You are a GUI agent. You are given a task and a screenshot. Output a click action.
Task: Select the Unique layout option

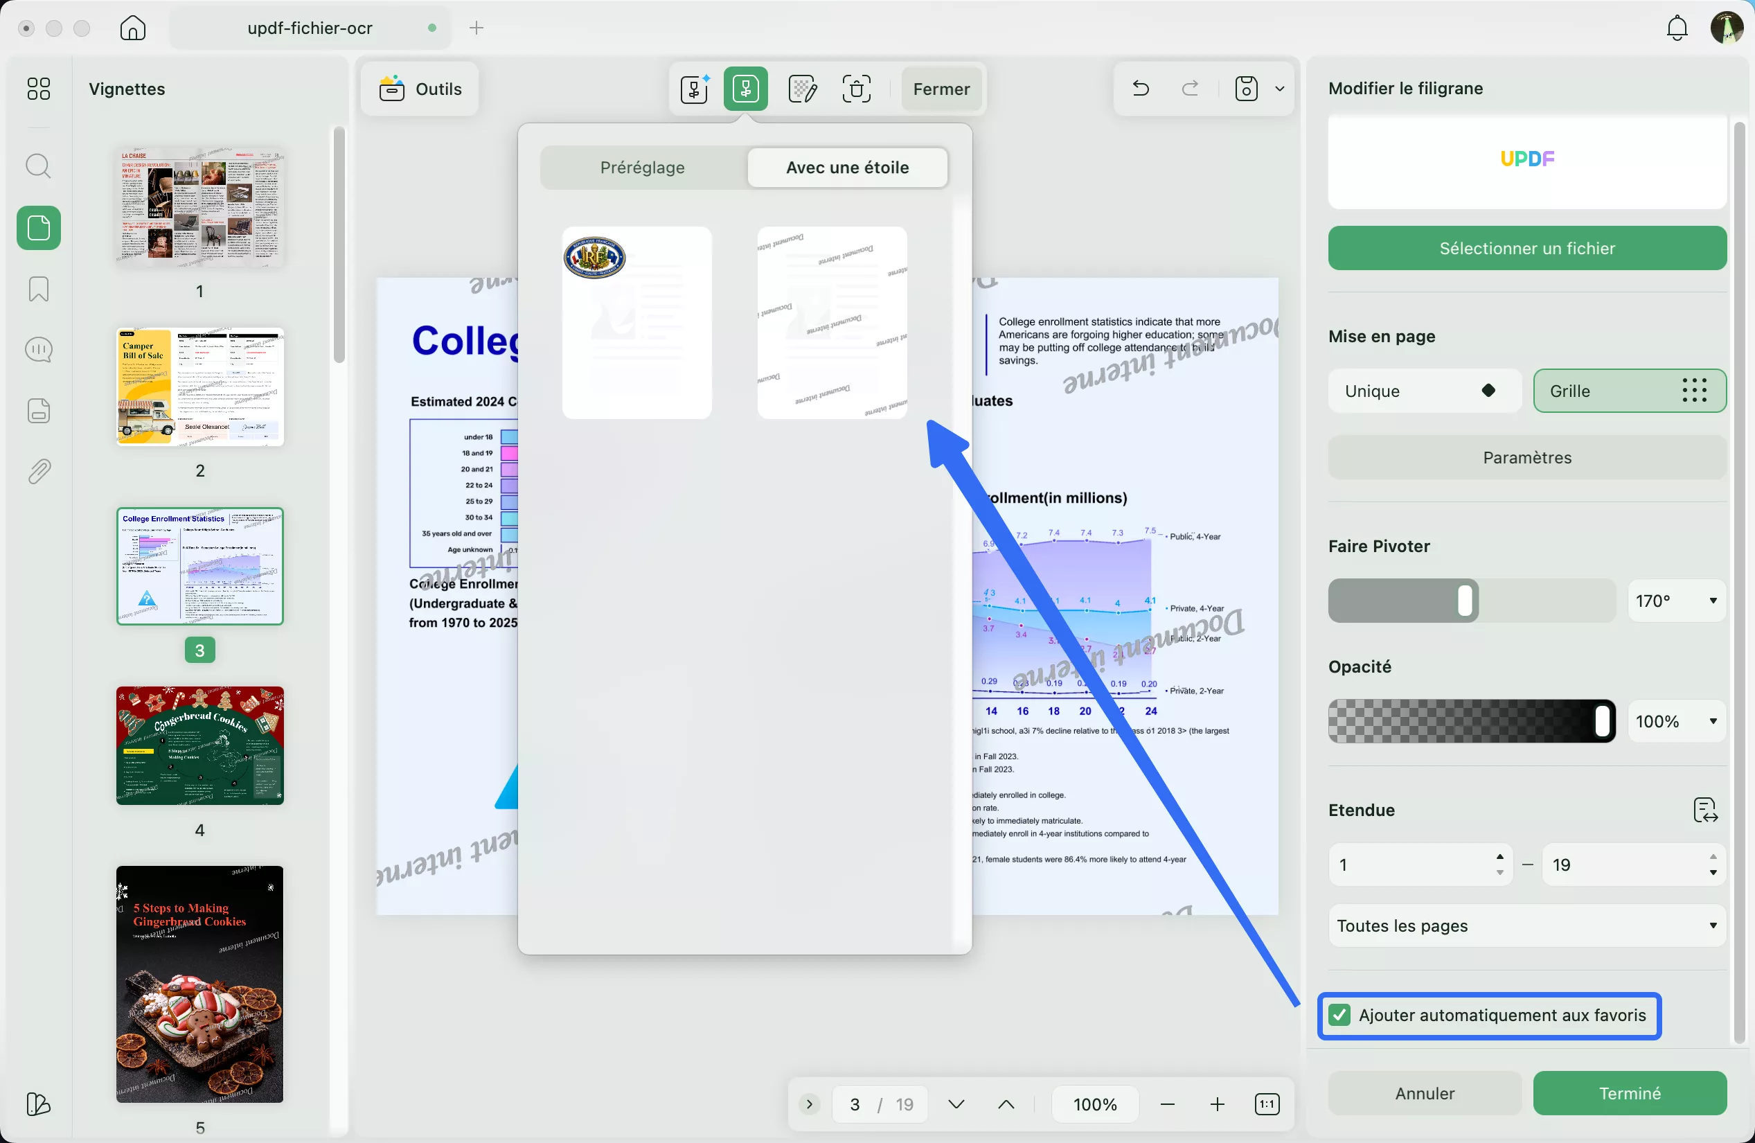tap(1424, 391)
